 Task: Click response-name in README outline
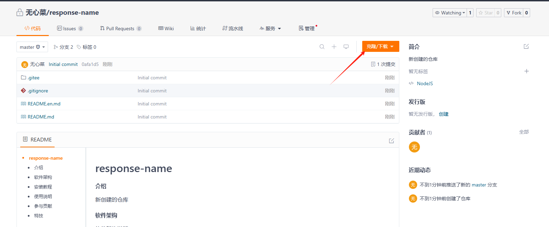pyautogui.click(x=46, y=158)
